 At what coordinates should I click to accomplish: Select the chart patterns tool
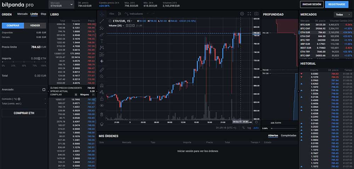click(102, 48)
